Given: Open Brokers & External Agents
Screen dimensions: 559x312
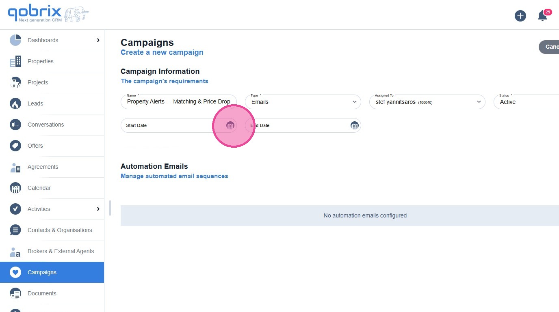Looking at the screenshot, I should coord(52,251).
